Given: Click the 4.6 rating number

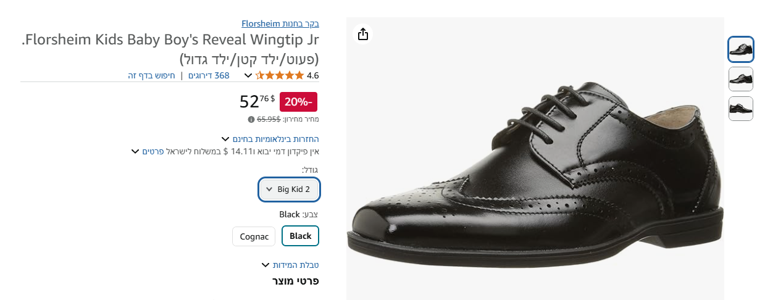Looking at the screenshot, I should (x=312, y=76).
